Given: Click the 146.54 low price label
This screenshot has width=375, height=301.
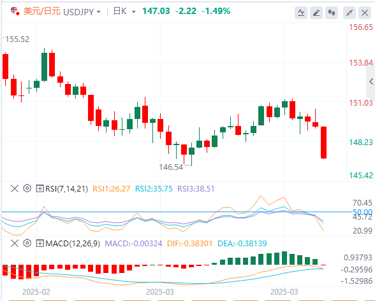Looking at the screenshot, I should 171,167.
